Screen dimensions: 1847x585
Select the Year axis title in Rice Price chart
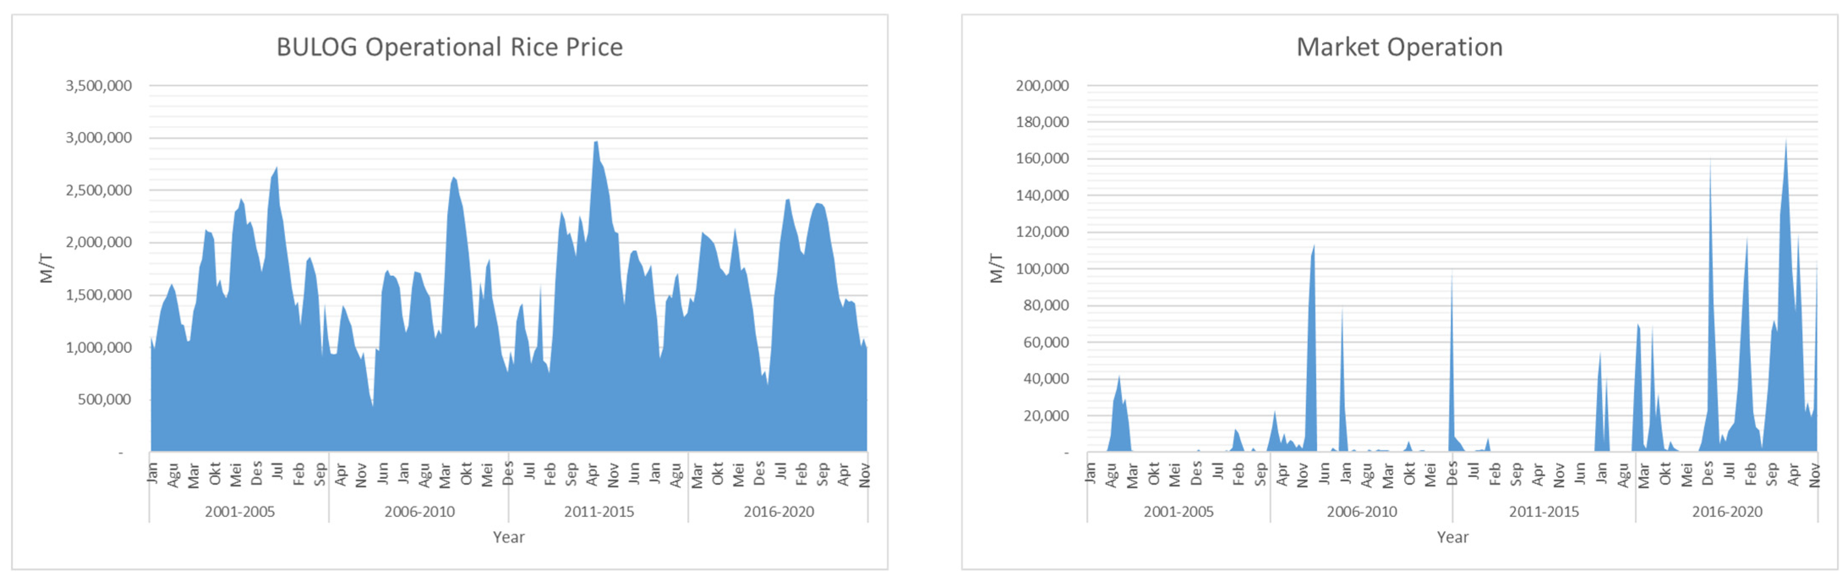[x=508, y=537]
